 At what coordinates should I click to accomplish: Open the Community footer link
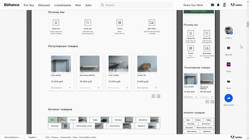(65, 137)
